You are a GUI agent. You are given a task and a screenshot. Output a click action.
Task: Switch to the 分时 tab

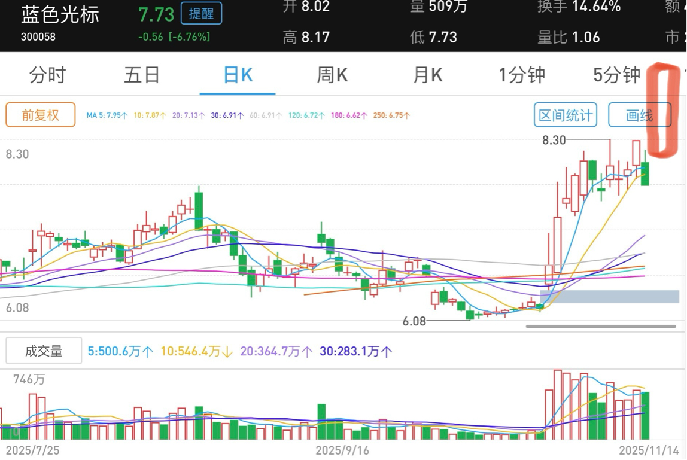[x=47, y=75]
